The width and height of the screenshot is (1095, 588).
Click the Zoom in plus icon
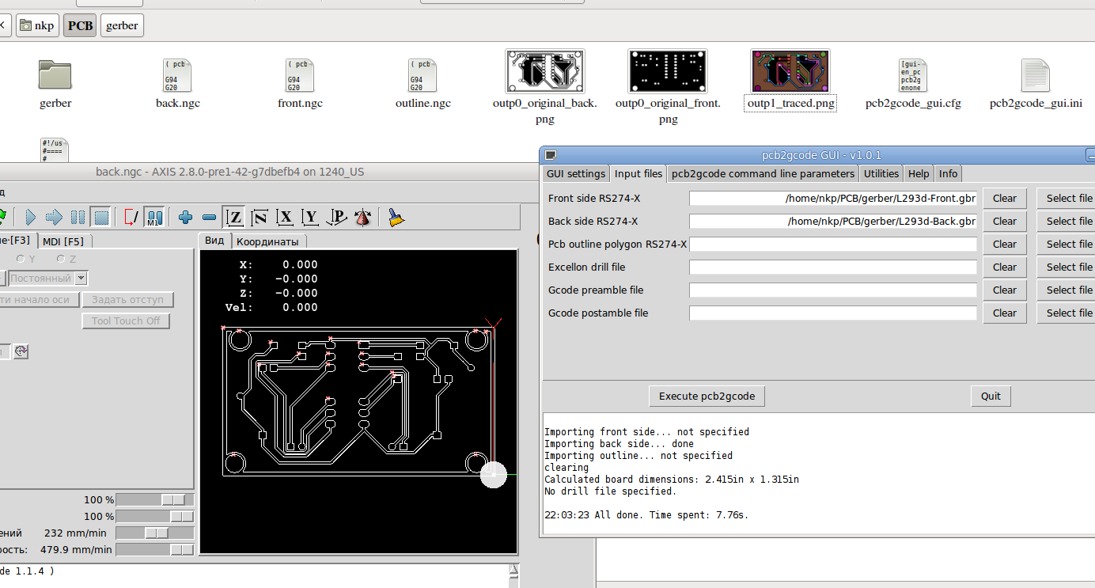(x=186, y=217)
